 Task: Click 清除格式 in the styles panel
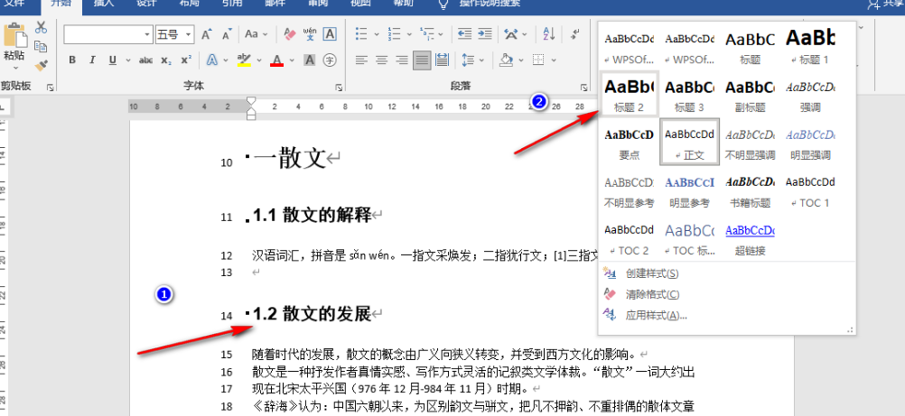pyautogui.click(x=652, y=294)
